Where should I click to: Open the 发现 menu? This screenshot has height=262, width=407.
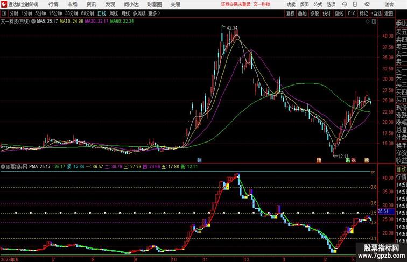point(110,4)
